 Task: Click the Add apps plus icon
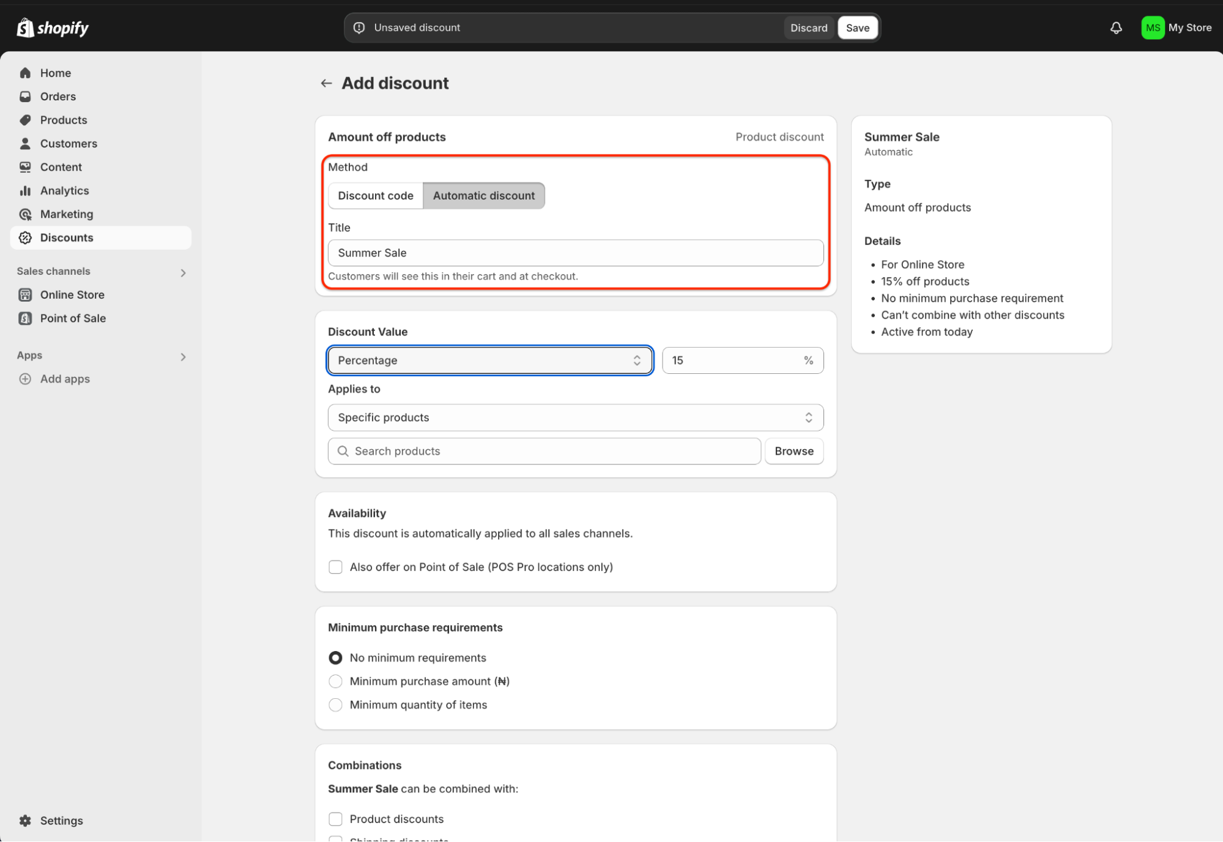click(25, 379)
